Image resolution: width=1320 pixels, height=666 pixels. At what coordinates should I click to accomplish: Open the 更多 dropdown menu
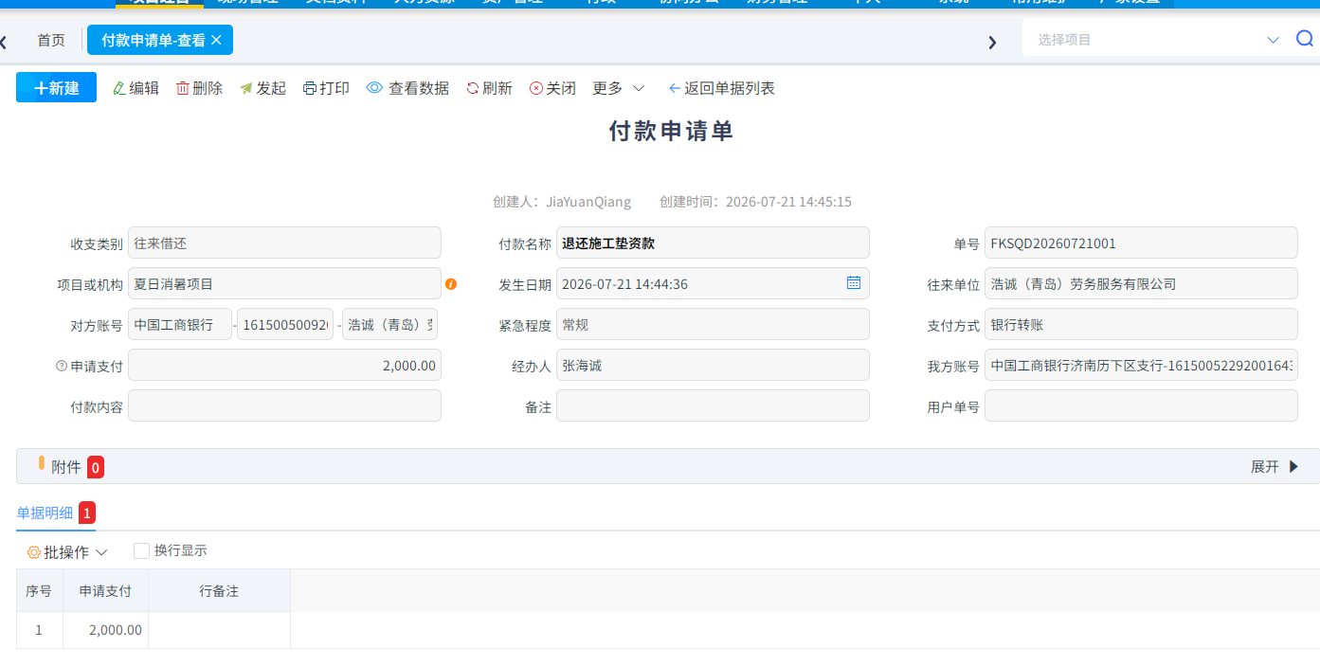(x=619, y=88)
